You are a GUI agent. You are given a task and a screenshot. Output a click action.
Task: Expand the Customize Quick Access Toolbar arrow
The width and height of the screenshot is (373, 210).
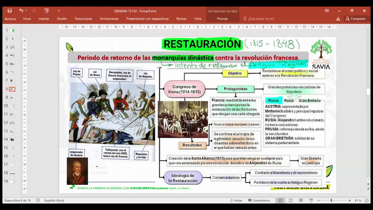59,11
